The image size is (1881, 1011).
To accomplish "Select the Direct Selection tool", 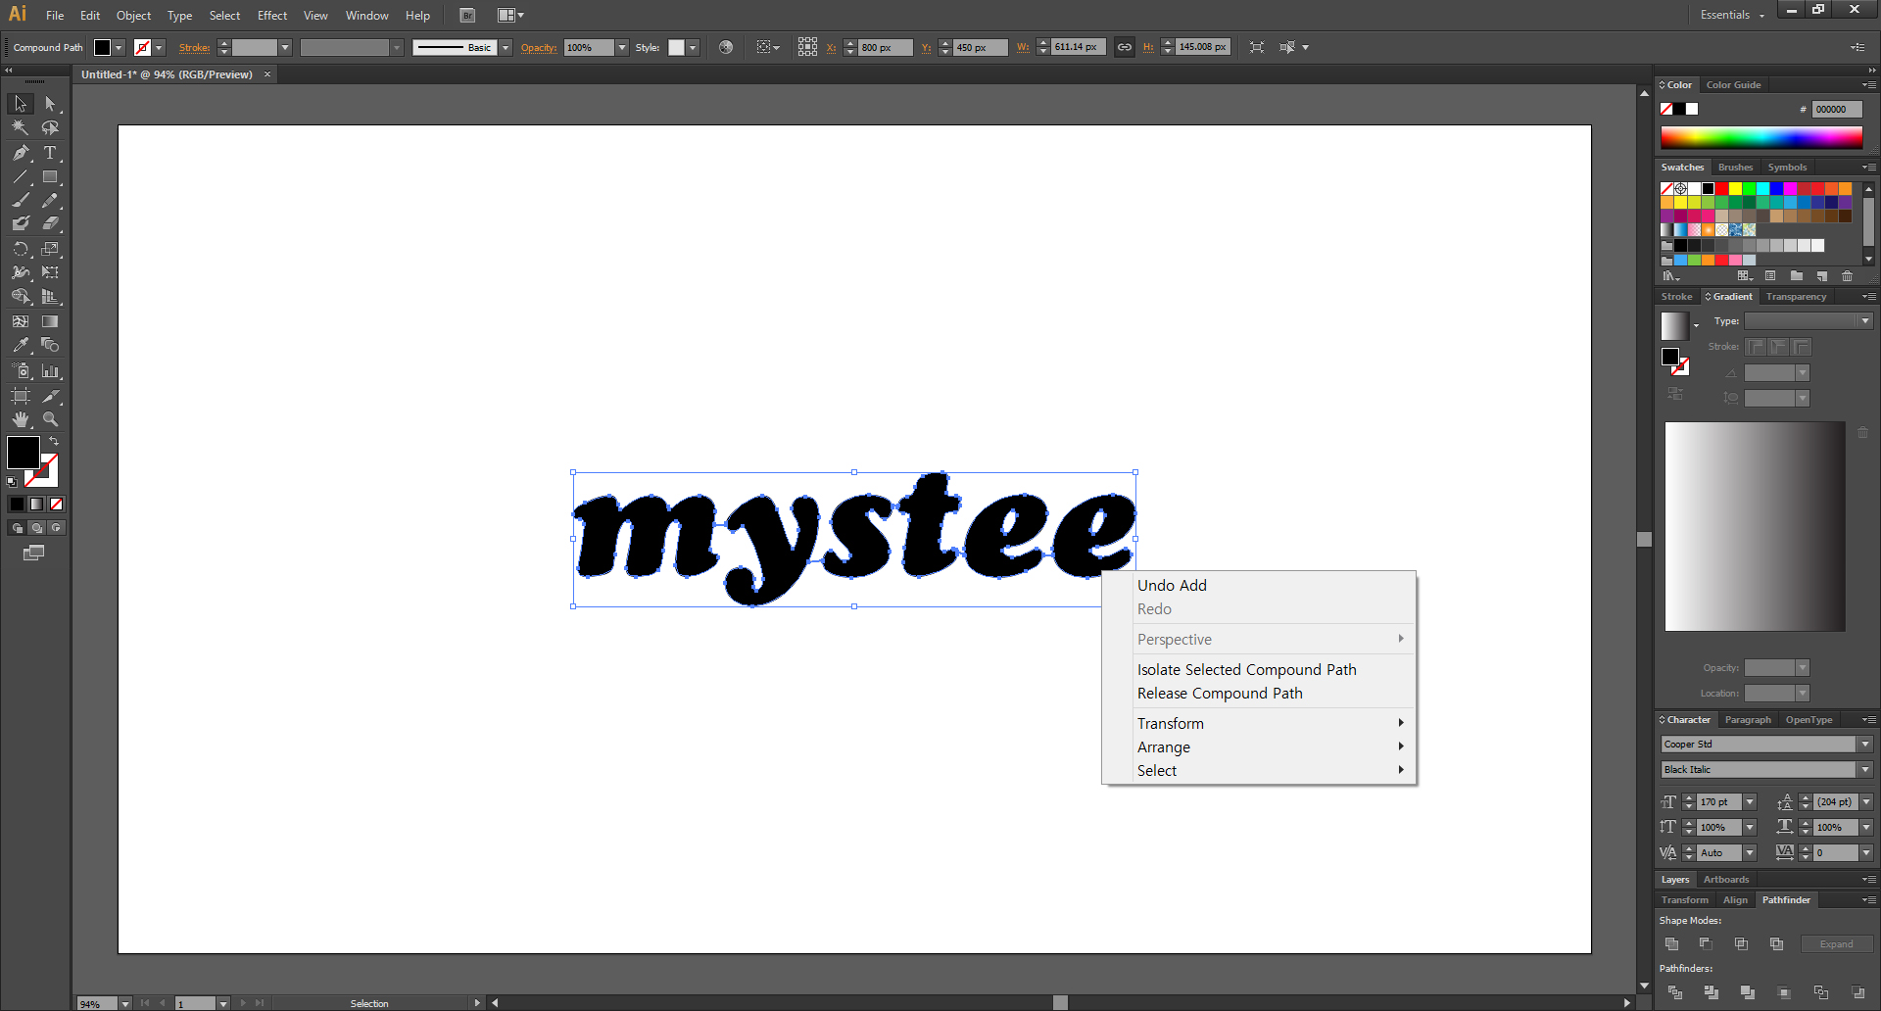I will [x=50, y=104].
